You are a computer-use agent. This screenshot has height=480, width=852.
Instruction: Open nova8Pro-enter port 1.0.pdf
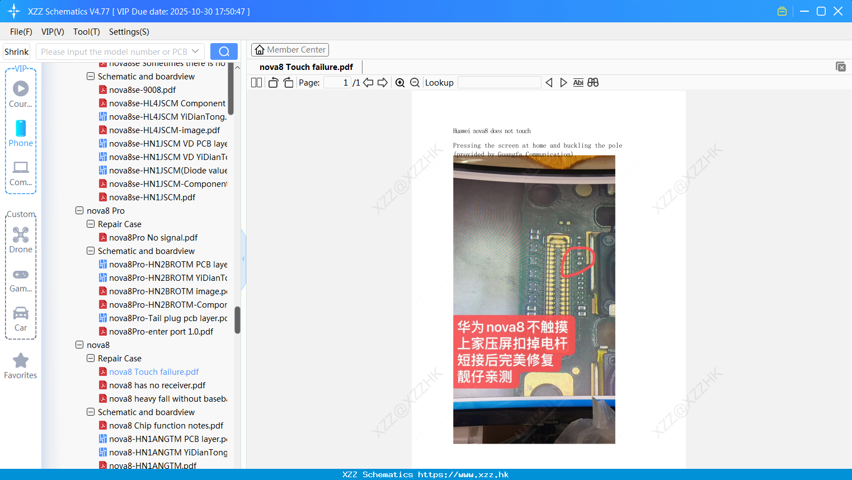point(161,331)
